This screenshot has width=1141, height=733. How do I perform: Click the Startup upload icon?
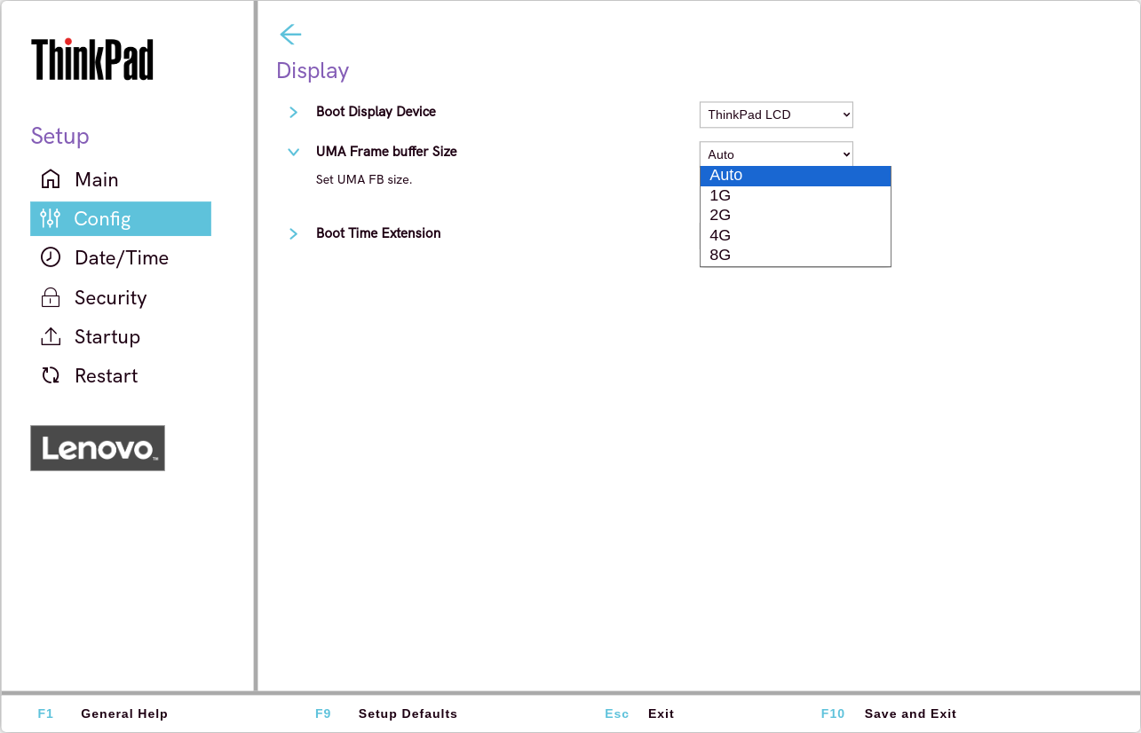click(51, 336)
